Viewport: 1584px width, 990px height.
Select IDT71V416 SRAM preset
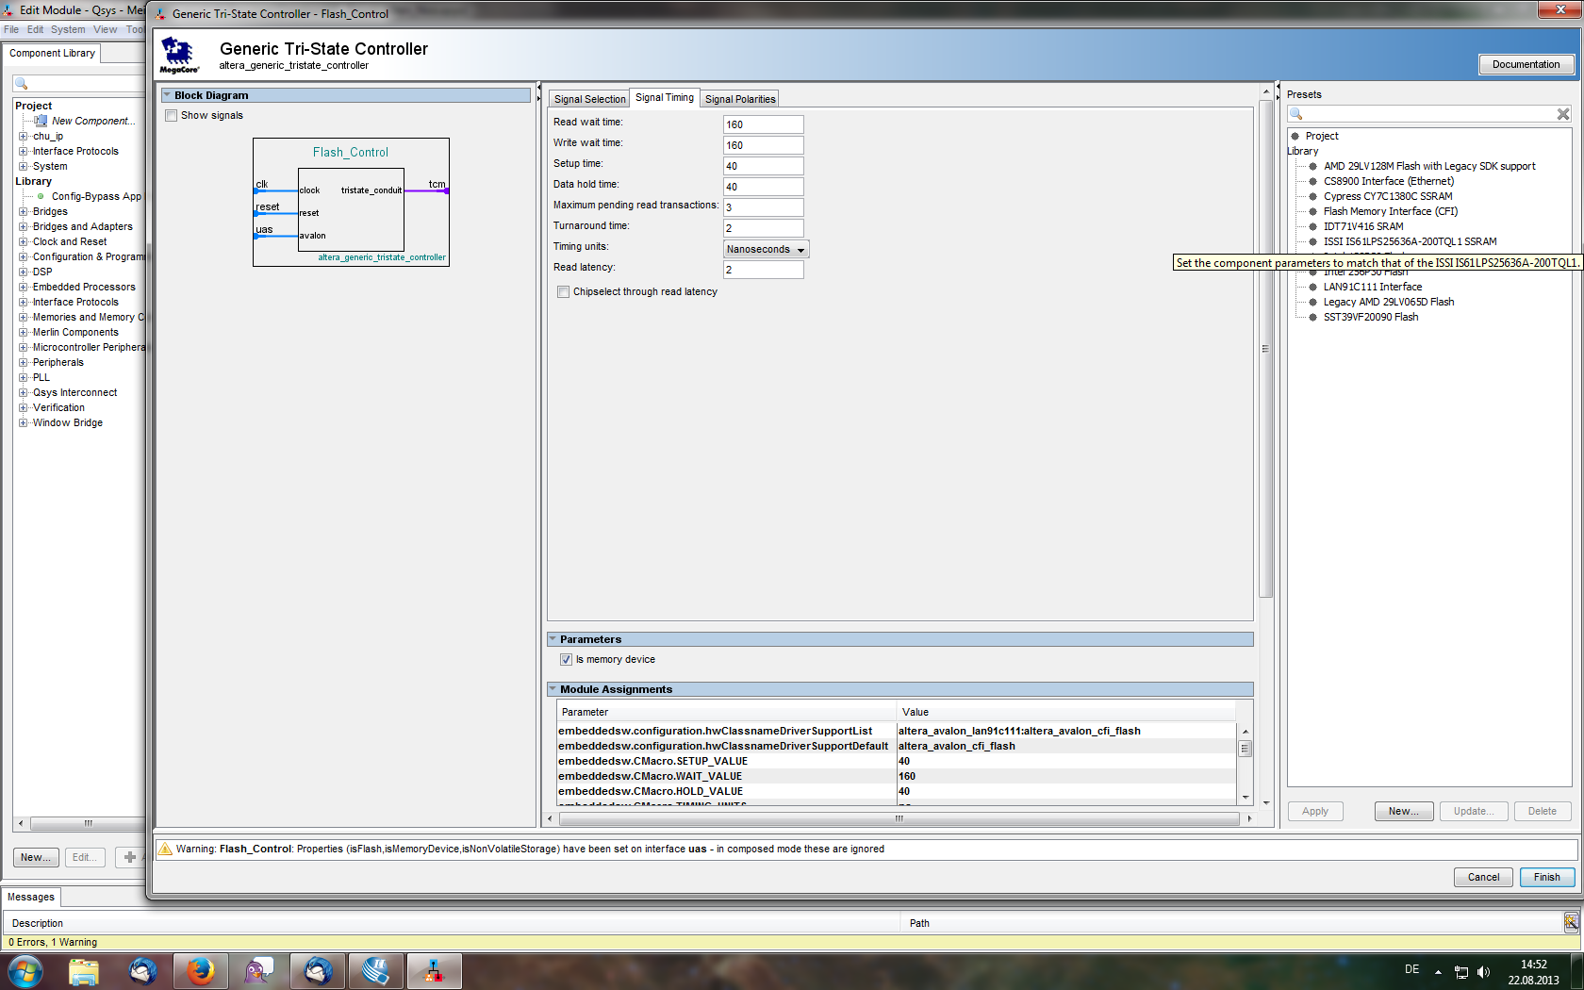tap(1362, 226)
